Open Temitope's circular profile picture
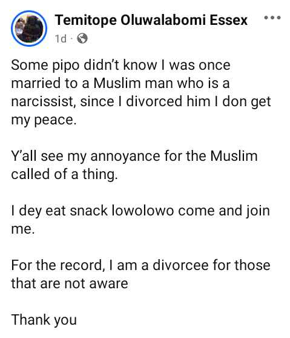Screen dimensions: 290x338 tap(29, 29)
